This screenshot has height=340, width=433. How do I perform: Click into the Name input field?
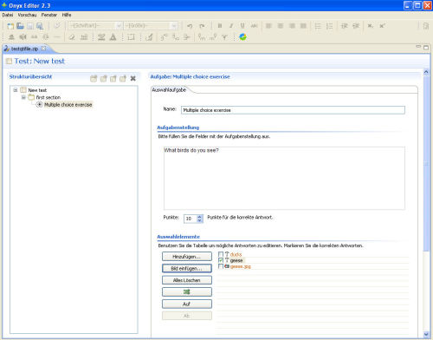pos(293,110)
